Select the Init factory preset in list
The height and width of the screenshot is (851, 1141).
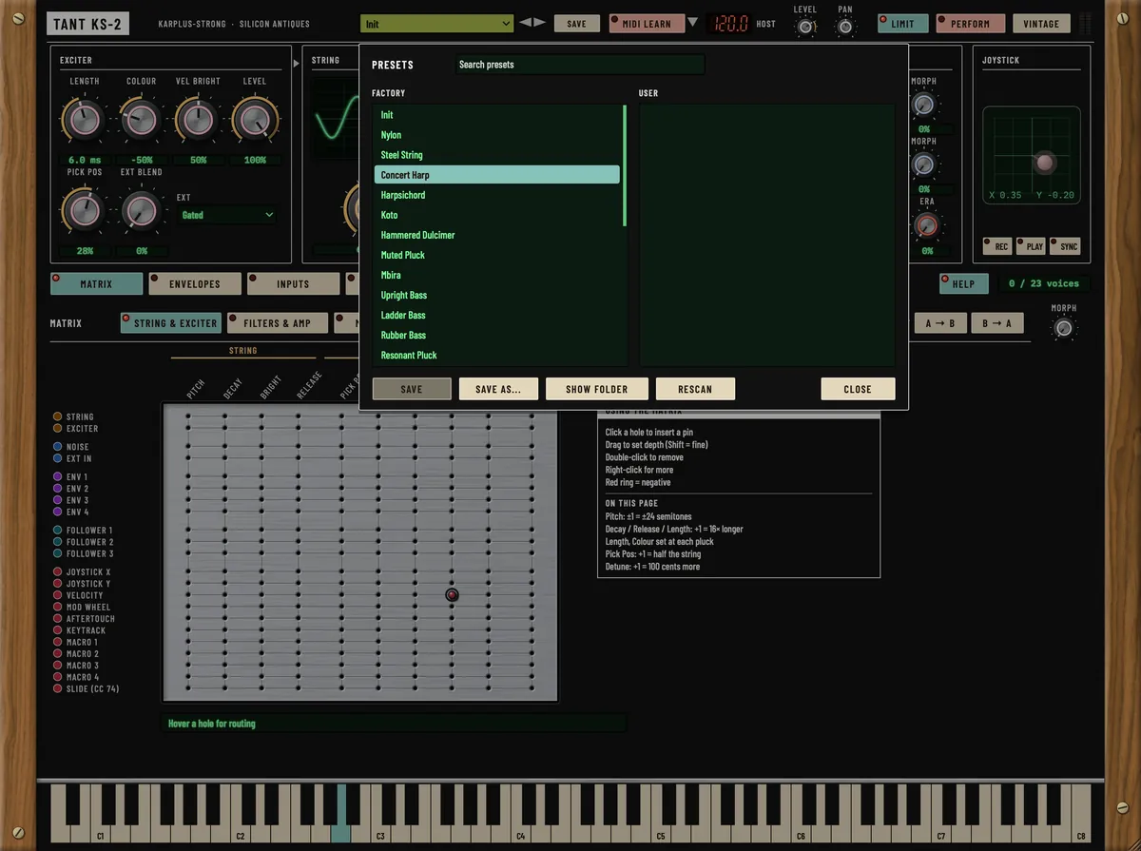click(x=497, y=115)
